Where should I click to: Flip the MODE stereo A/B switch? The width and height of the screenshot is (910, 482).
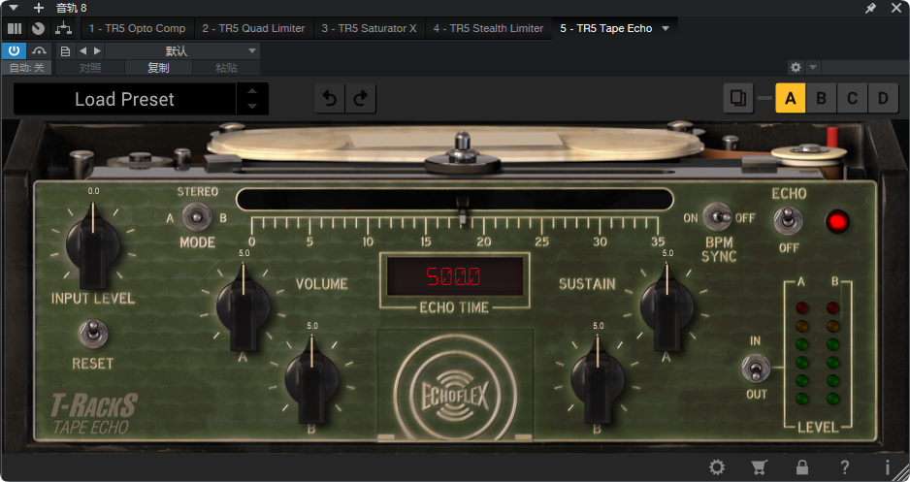pos(197,218)
